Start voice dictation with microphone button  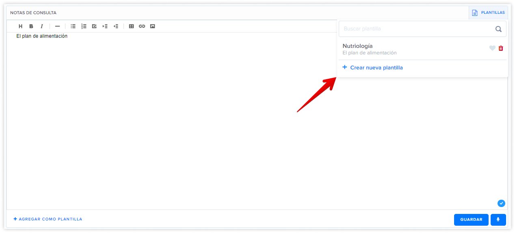click(x=498, y=220)
